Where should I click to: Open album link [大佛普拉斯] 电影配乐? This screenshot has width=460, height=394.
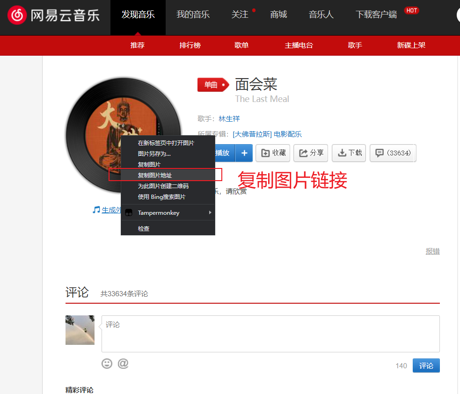pos(267,134)
